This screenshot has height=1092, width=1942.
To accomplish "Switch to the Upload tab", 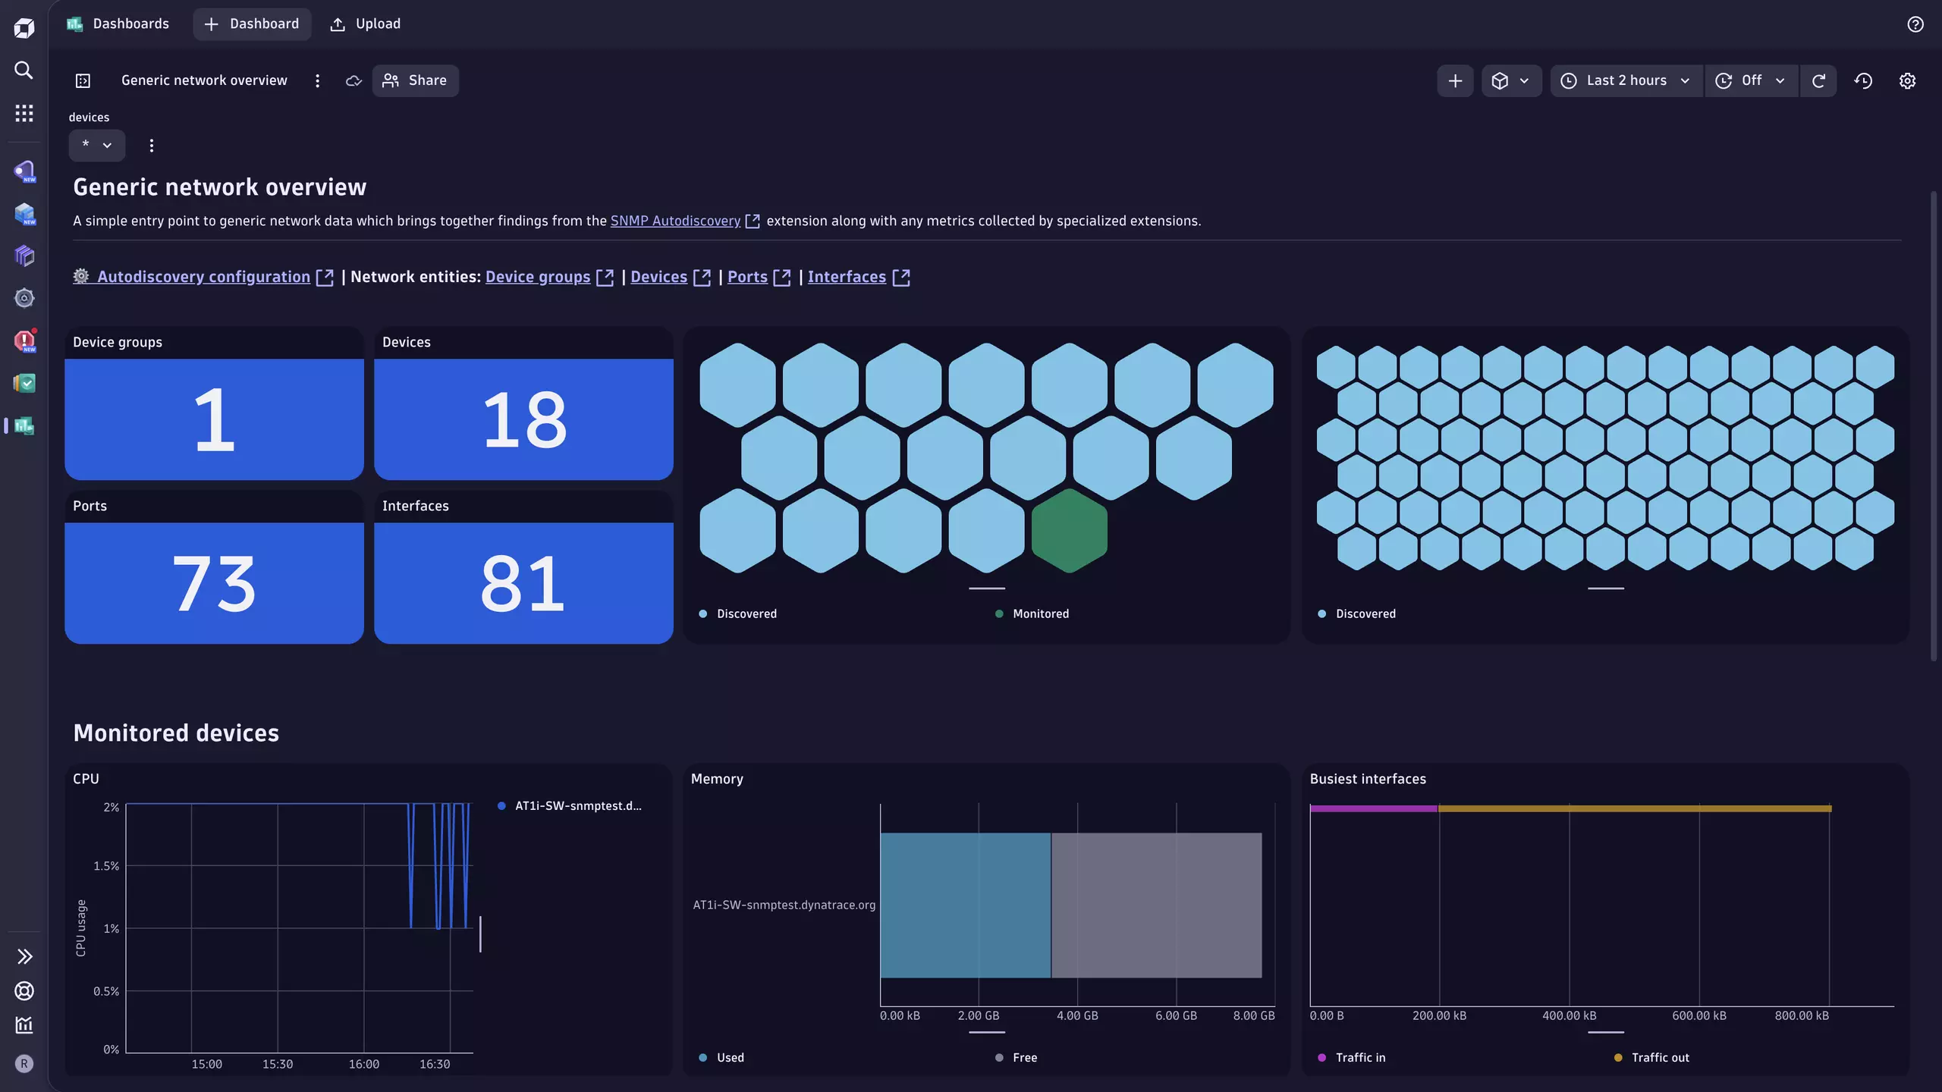I will [365, 24].
